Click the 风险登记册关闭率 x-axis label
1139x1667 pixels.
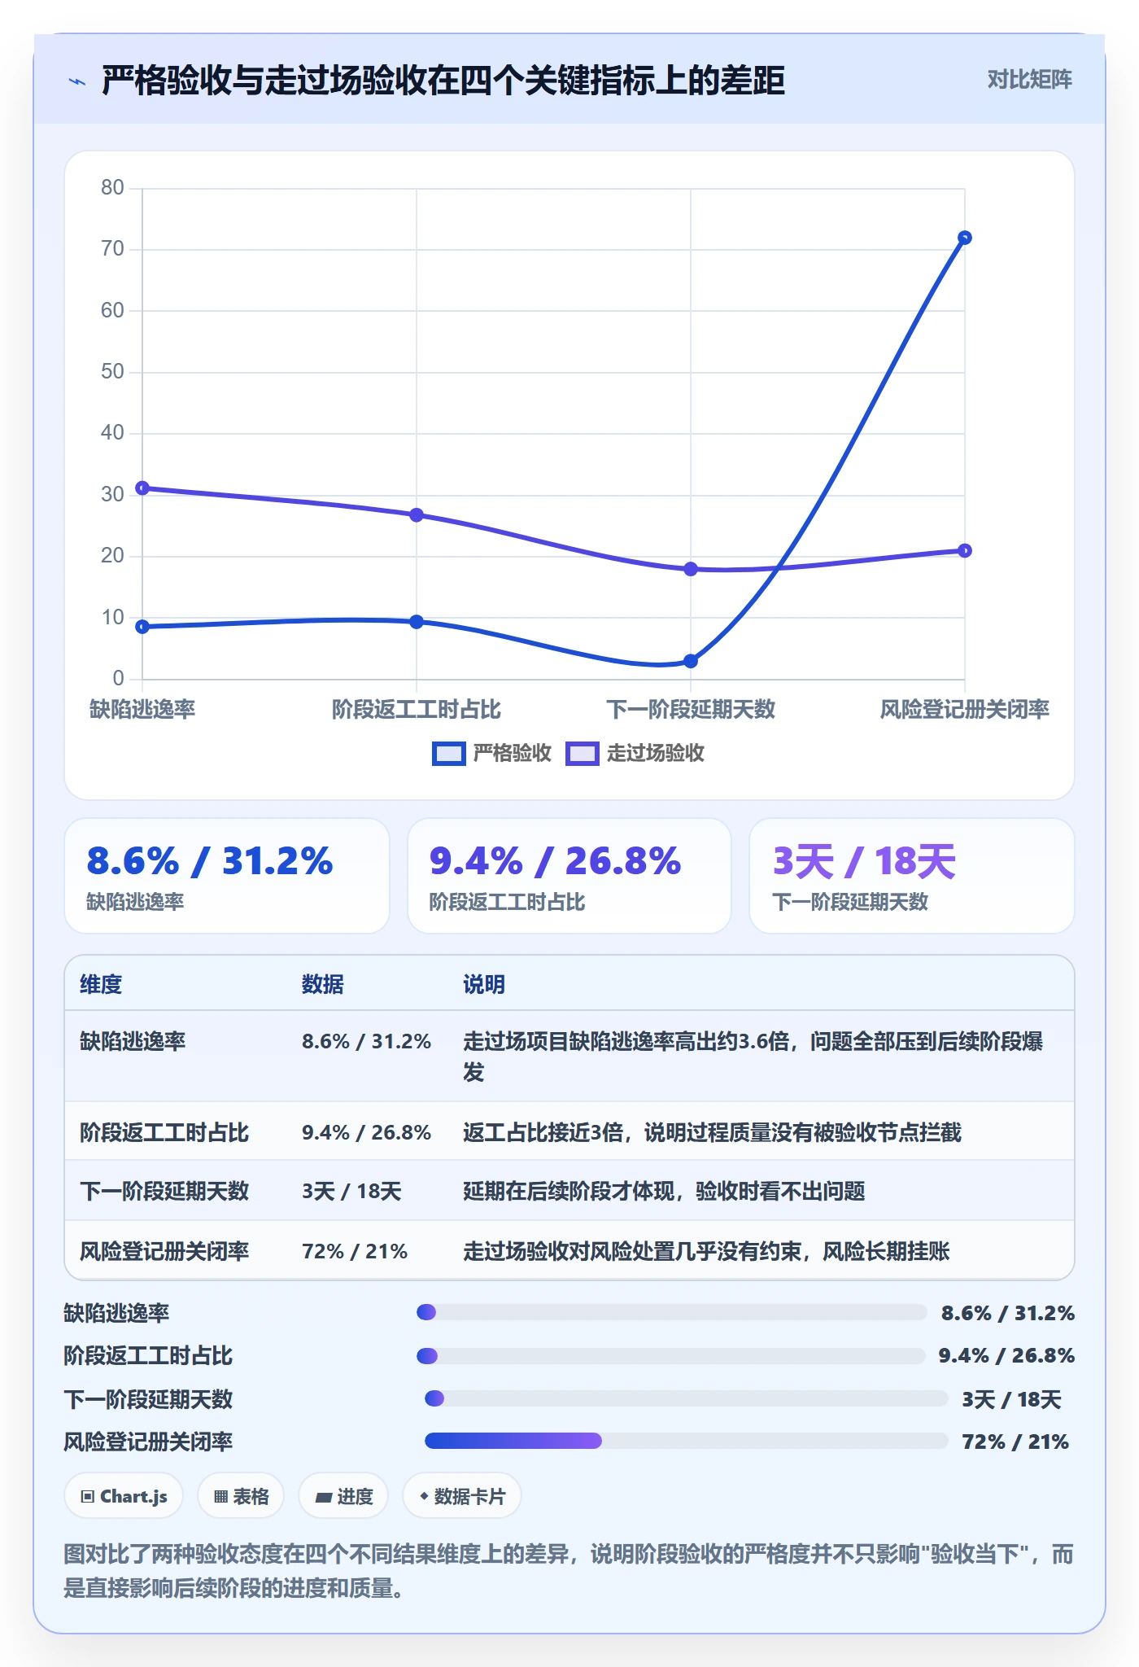[x=965, y=709]
